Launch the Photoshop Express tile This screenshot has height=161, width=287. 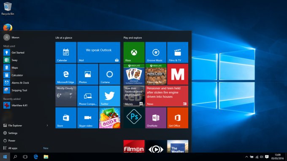pyautogui.click(x=134, y=118)
